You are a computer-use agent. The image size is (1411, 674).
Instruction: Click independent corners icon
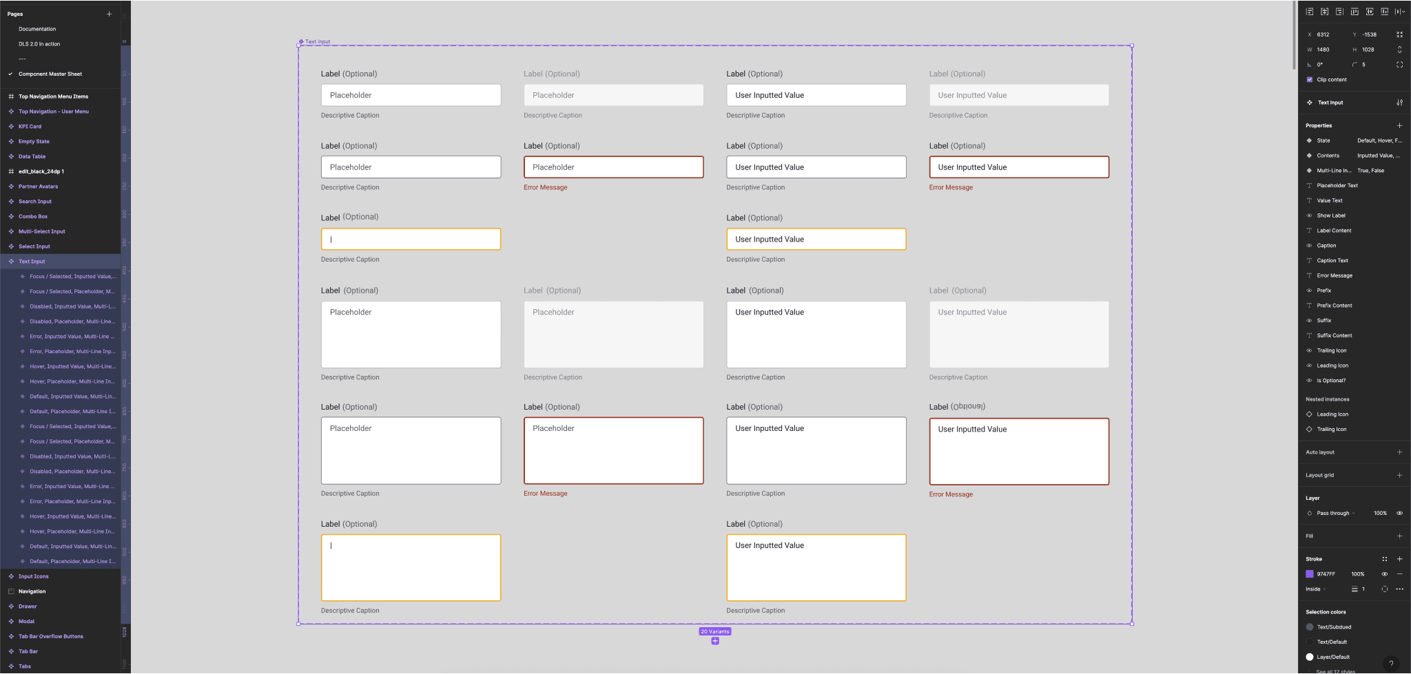[x=1399, y=65]
